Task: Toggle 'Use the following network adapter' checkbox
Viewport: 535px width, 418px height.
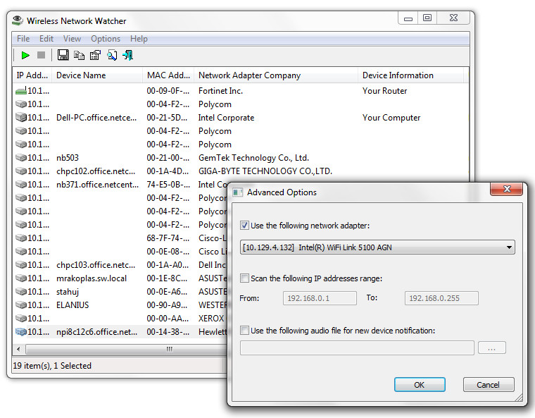Action: click(244, 226)
